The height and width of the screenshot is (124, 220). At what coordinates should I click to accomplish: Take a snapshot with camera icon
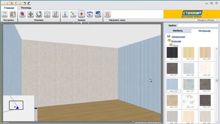coord(90,14)
